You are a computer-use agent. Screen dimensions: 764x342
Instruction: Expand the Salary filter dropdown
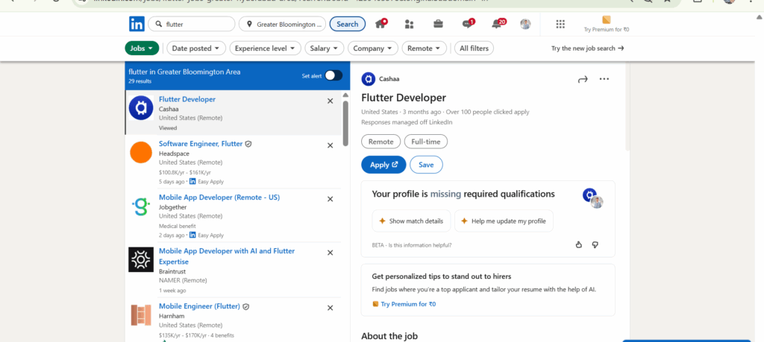pyautogui.click(x=324, y=48)
